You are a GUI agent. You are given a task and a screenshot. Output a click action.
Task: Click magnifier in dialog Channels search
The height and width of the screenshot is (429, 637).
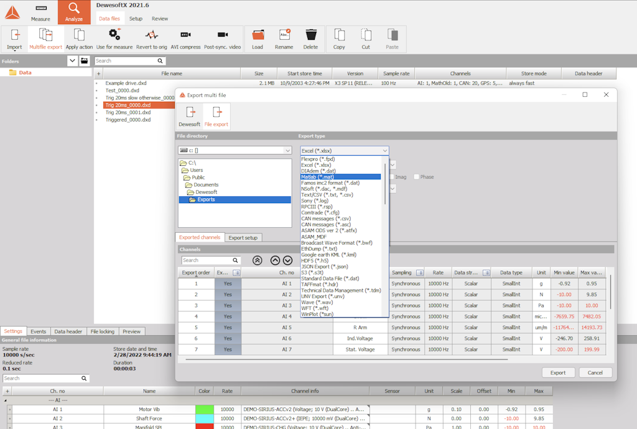coord(235,260)
